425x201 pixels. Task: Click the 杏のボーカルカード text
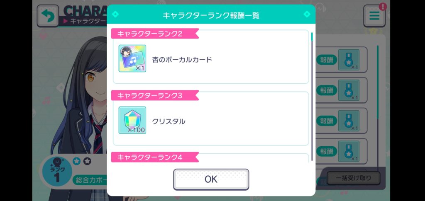[182, 60]
